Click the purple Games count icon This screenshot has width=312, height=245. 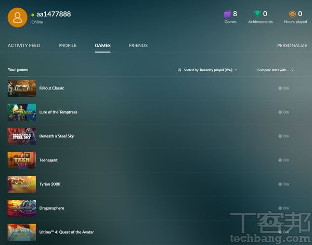pyautogui.click(x=227, y=14)
